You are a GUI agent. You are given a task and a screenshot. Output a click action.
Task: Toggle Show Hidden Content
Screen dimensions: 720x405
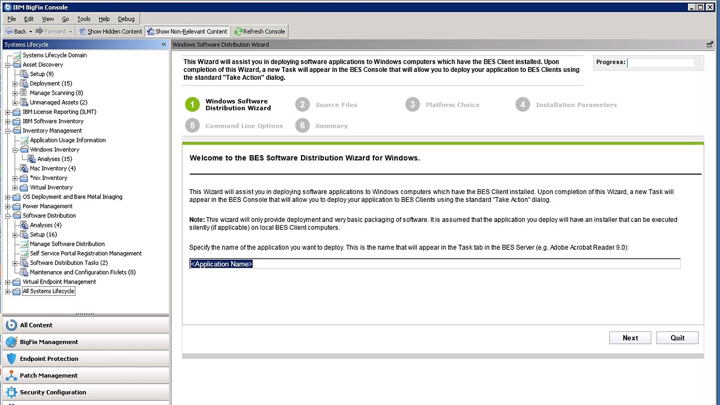coord(110,31)
